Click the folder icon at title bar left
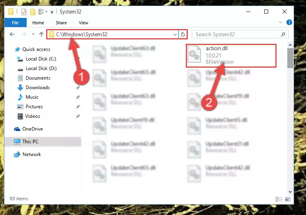This screenshot has height=215, width=306. pyautogui.click(x=11, y=12)
